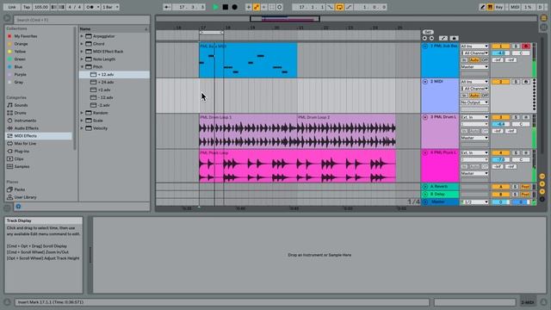Toggle Key Map Mode switch

tap(499, 7)
